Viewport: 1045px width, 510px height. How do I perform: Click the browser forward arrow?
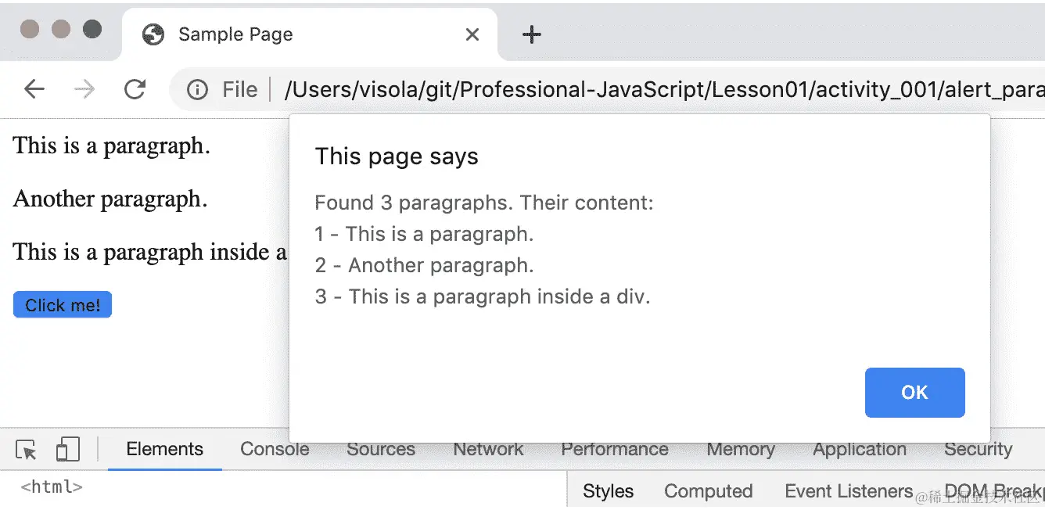pyautogui.click(x=84, y=90)
